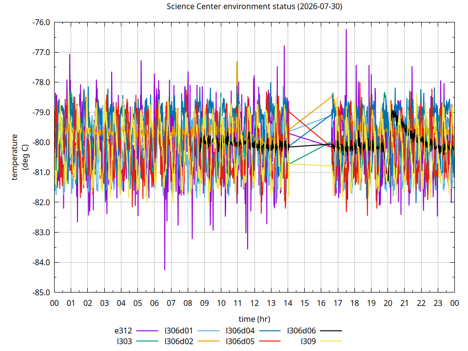Click the -82.0 y-axis tick label

pos(41,202)
